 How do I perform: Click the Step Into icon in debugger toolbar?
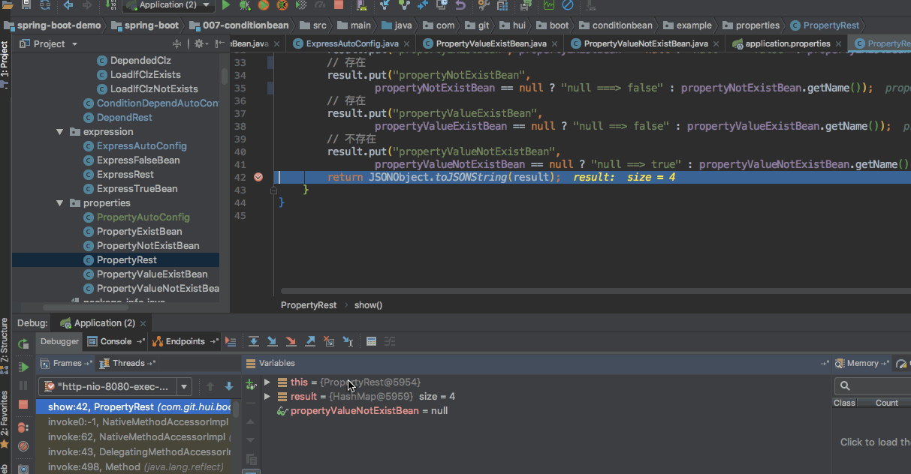(272, 341)
